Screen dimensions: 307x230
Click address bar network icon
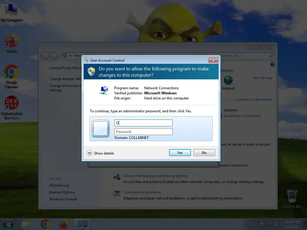pos(65,55)
